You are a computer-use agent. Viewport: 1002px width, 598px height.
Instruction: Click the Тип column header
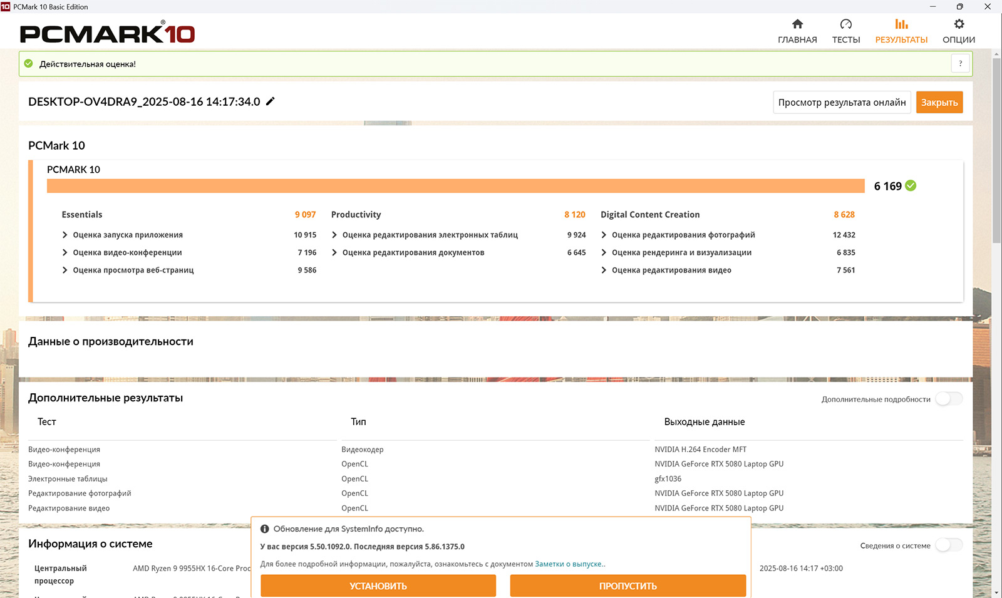coord(358,422)
